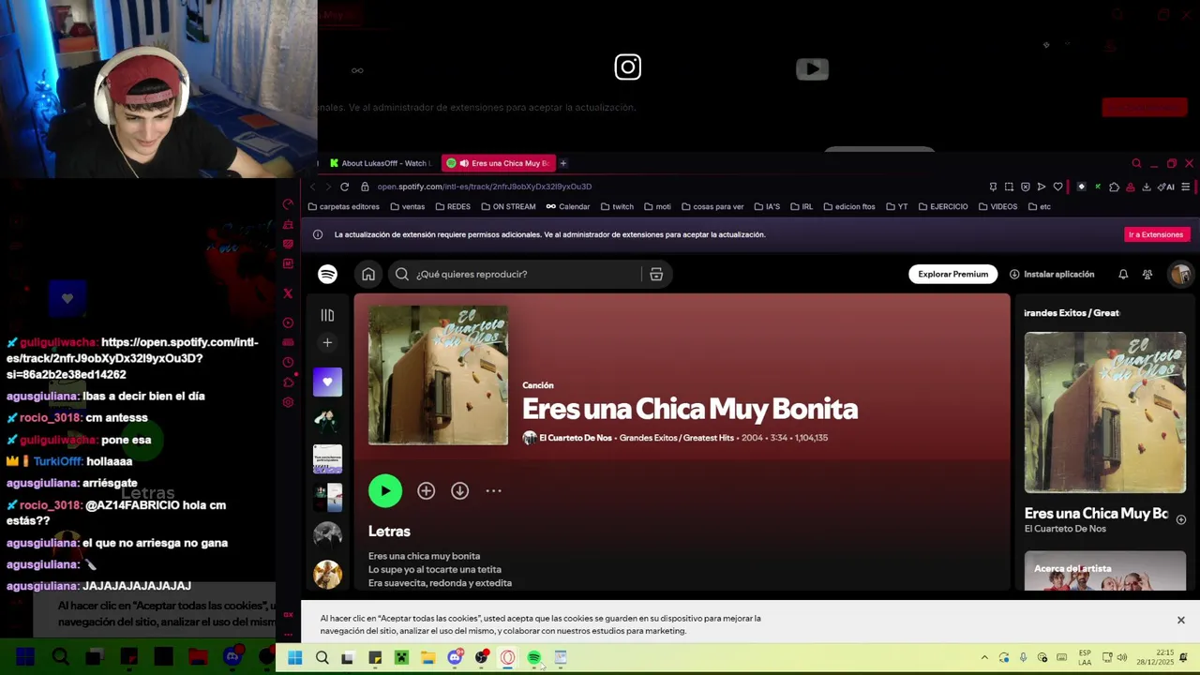Open Spotify notifications bell

[x=1123, y=274]
